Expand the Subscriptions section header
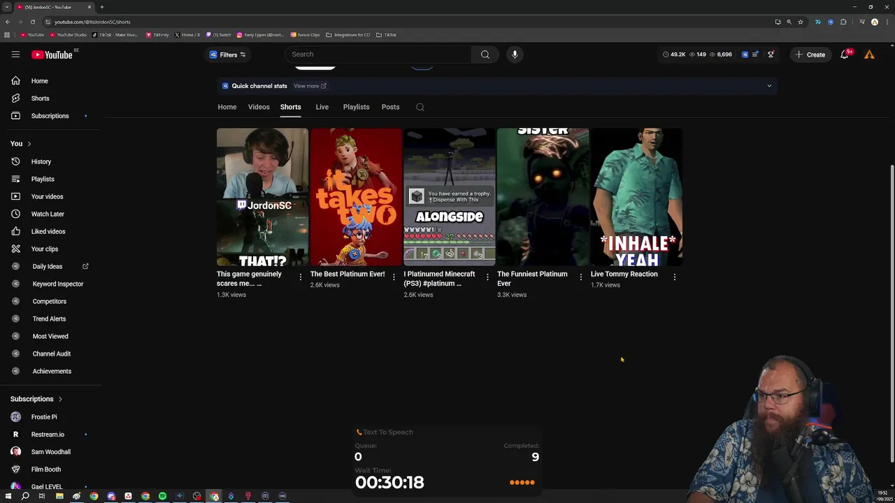 pos(36,399)
